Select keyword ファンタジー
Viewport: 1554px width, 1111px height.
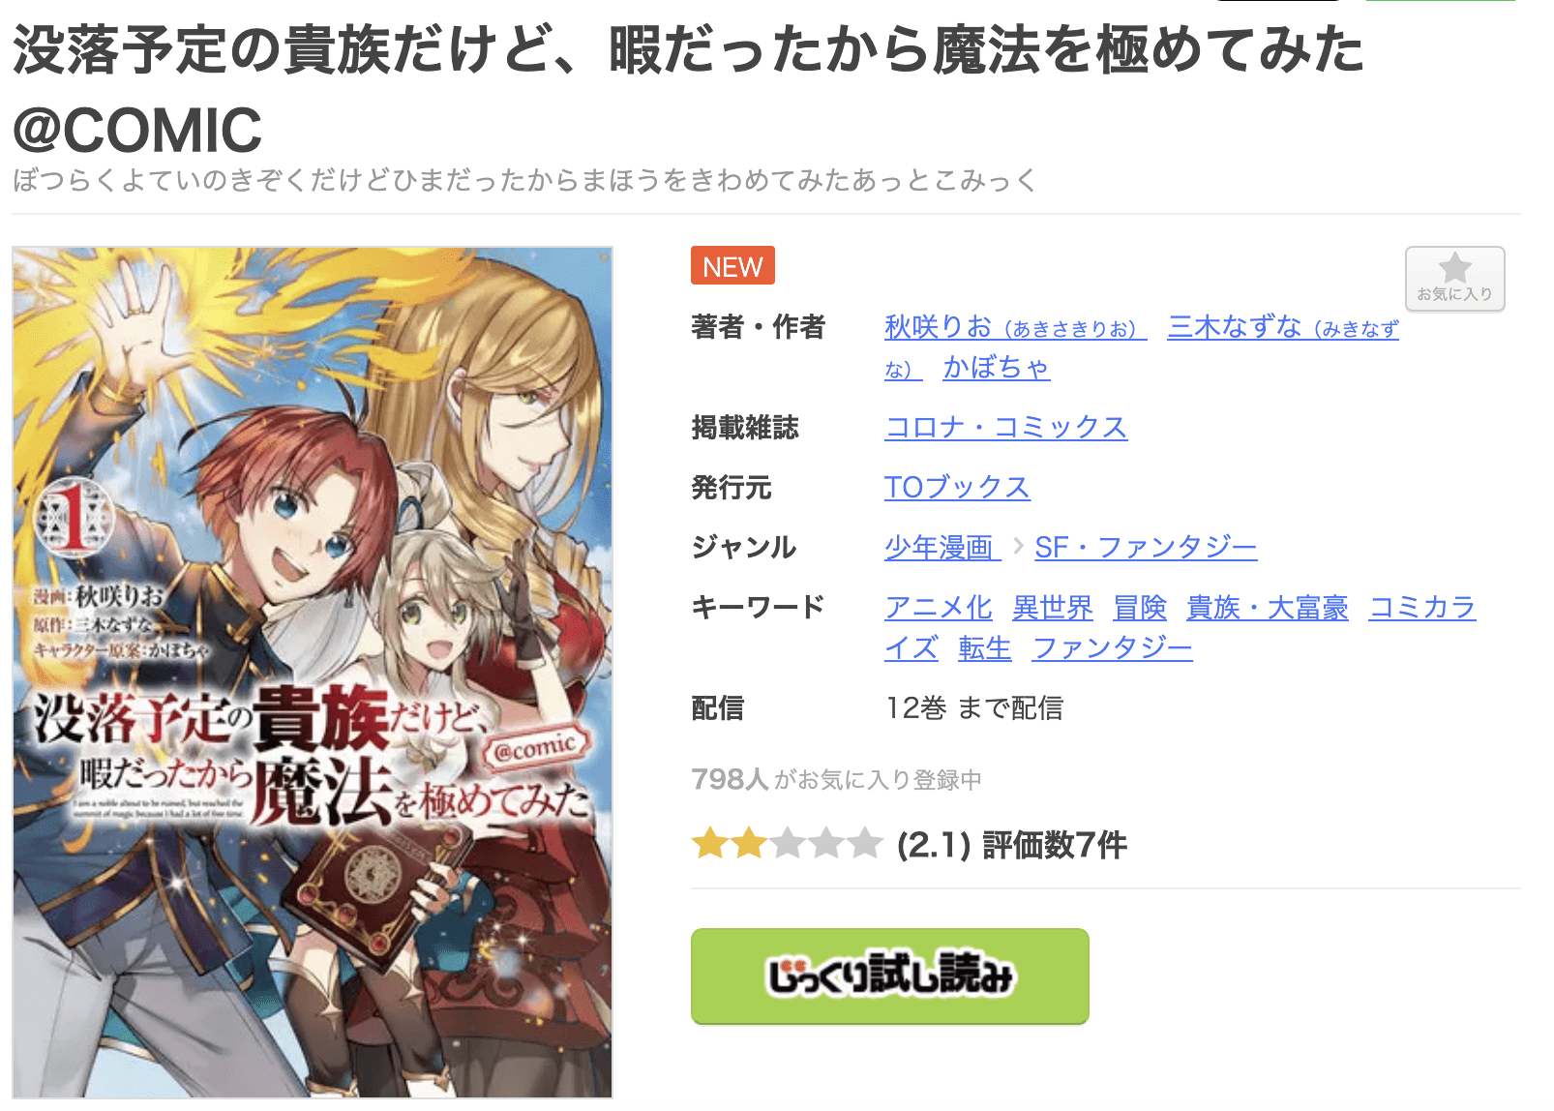[x=1113, y=648]
